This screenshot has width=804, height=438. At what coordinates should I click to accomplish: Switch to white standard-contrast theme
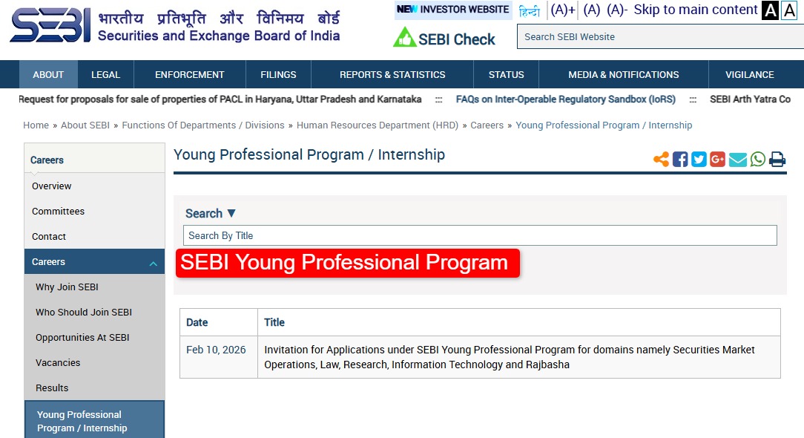pos(789,10)
